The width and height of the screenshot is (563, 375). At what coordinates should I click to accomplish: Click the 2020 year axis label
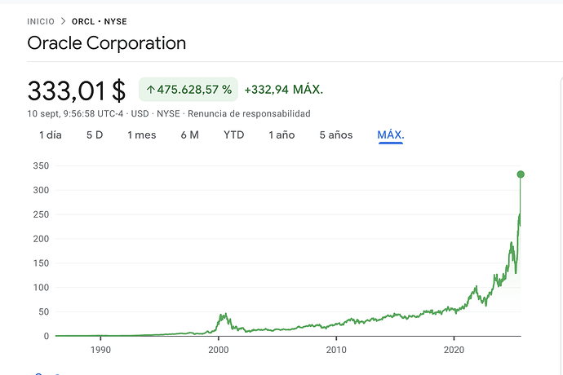pos(454,350)
